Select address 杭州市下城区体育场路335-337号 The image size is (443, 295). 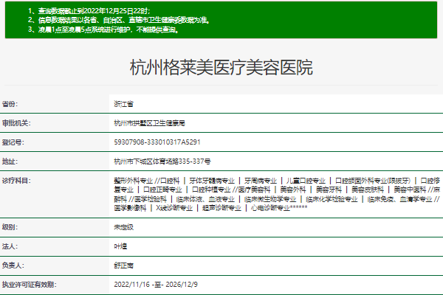click(162, 162)
